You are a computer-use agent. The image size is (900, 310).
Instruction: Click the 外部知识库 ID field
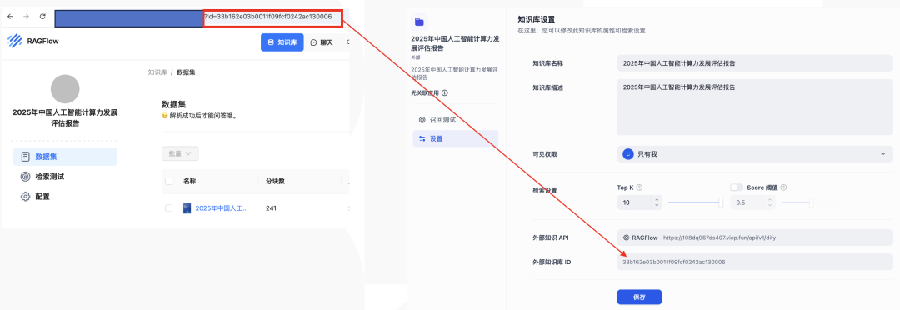click(x=754, y=262)
